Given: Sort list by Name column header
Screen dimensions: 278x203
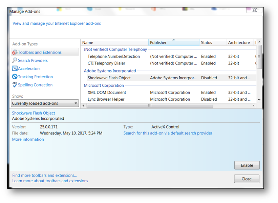Looking at the screenshot, I should (115, 43).
